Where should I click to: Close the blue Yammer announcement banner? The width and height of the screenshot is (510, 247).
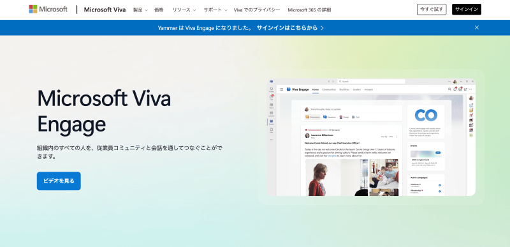[476, 27]
